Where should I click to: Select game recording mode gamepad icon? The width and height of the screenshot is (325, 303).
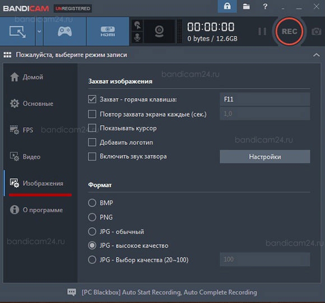click(x=64, y=31)
